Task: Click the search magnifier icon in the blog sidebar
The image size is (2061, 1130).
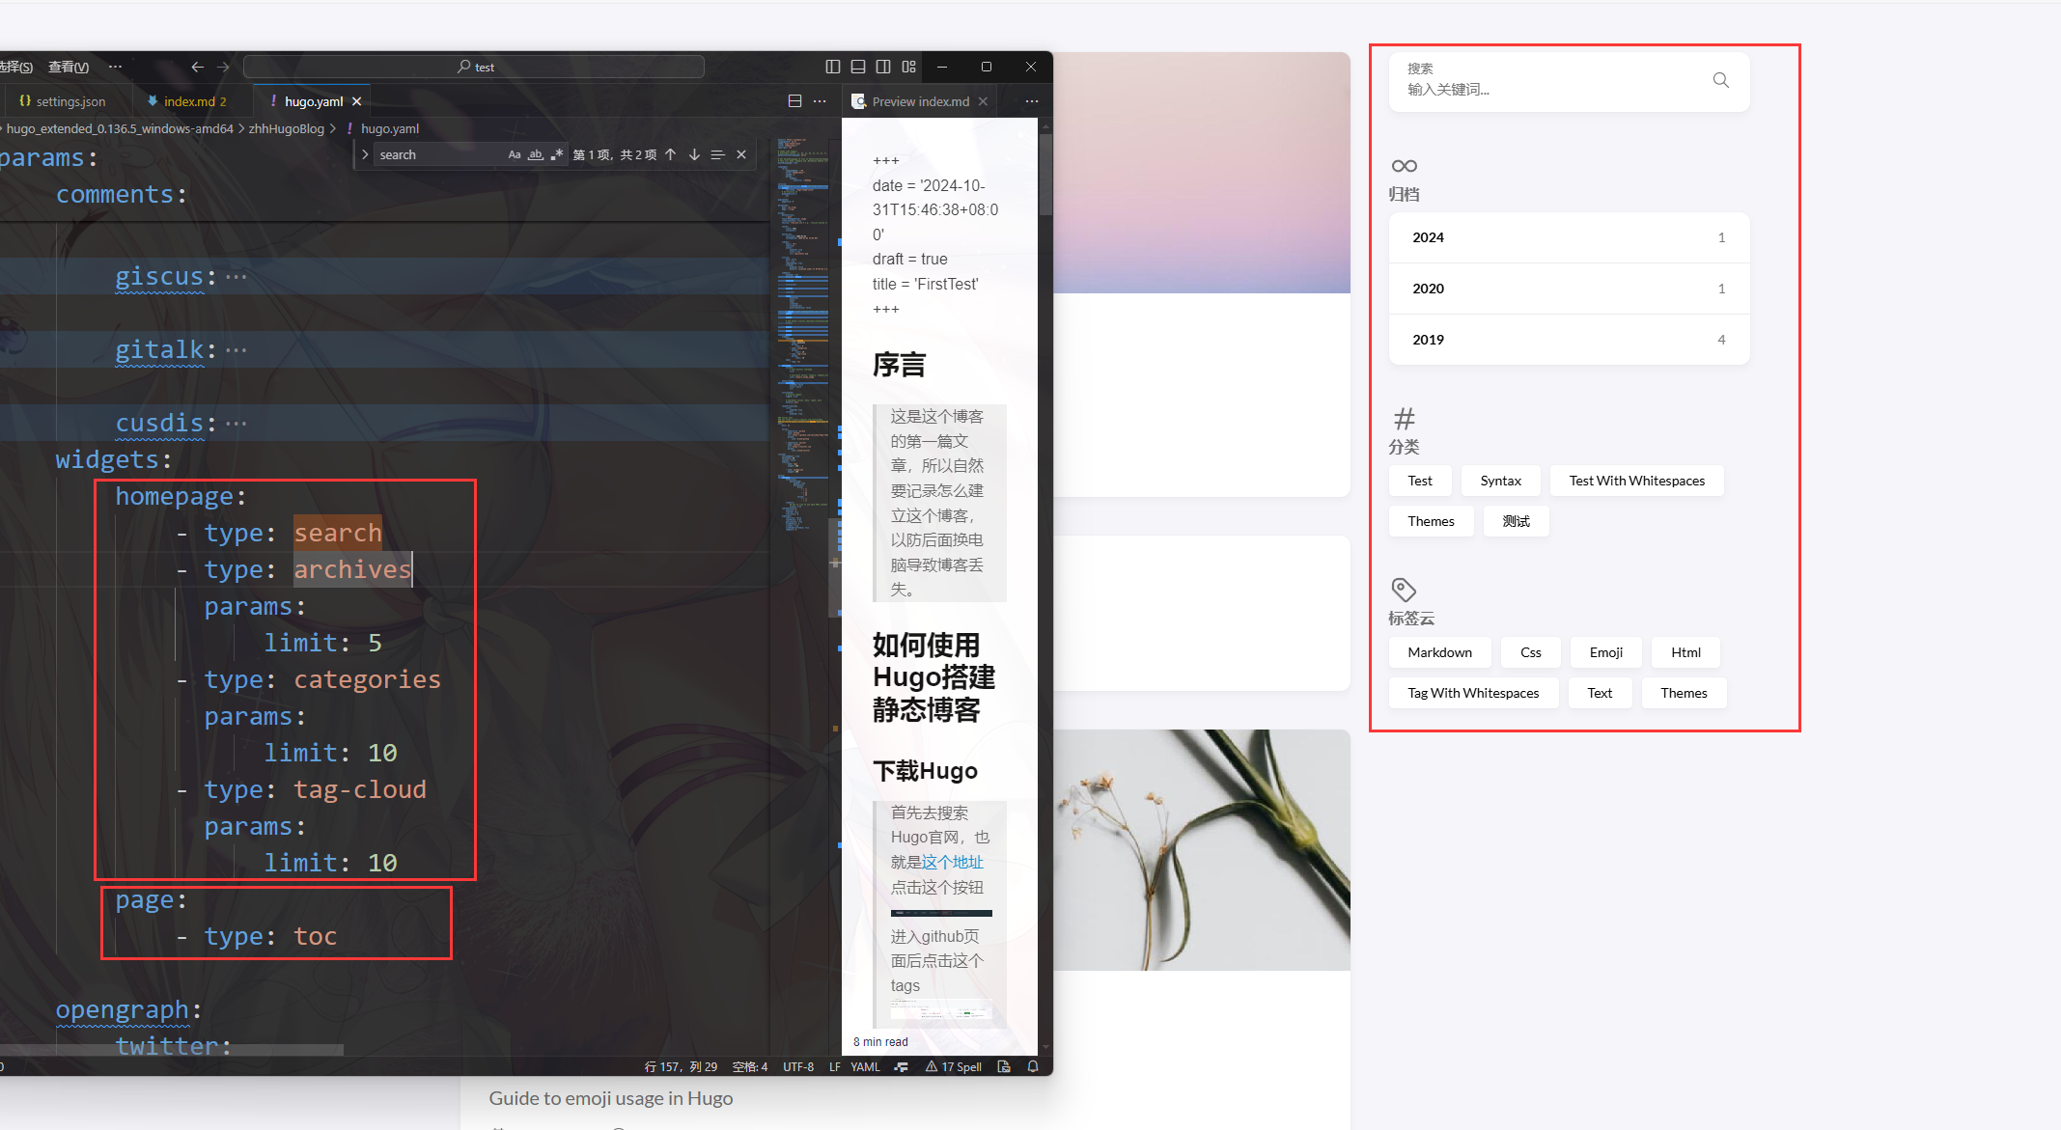Action: pyautogui.click(x=1721, y=80)
